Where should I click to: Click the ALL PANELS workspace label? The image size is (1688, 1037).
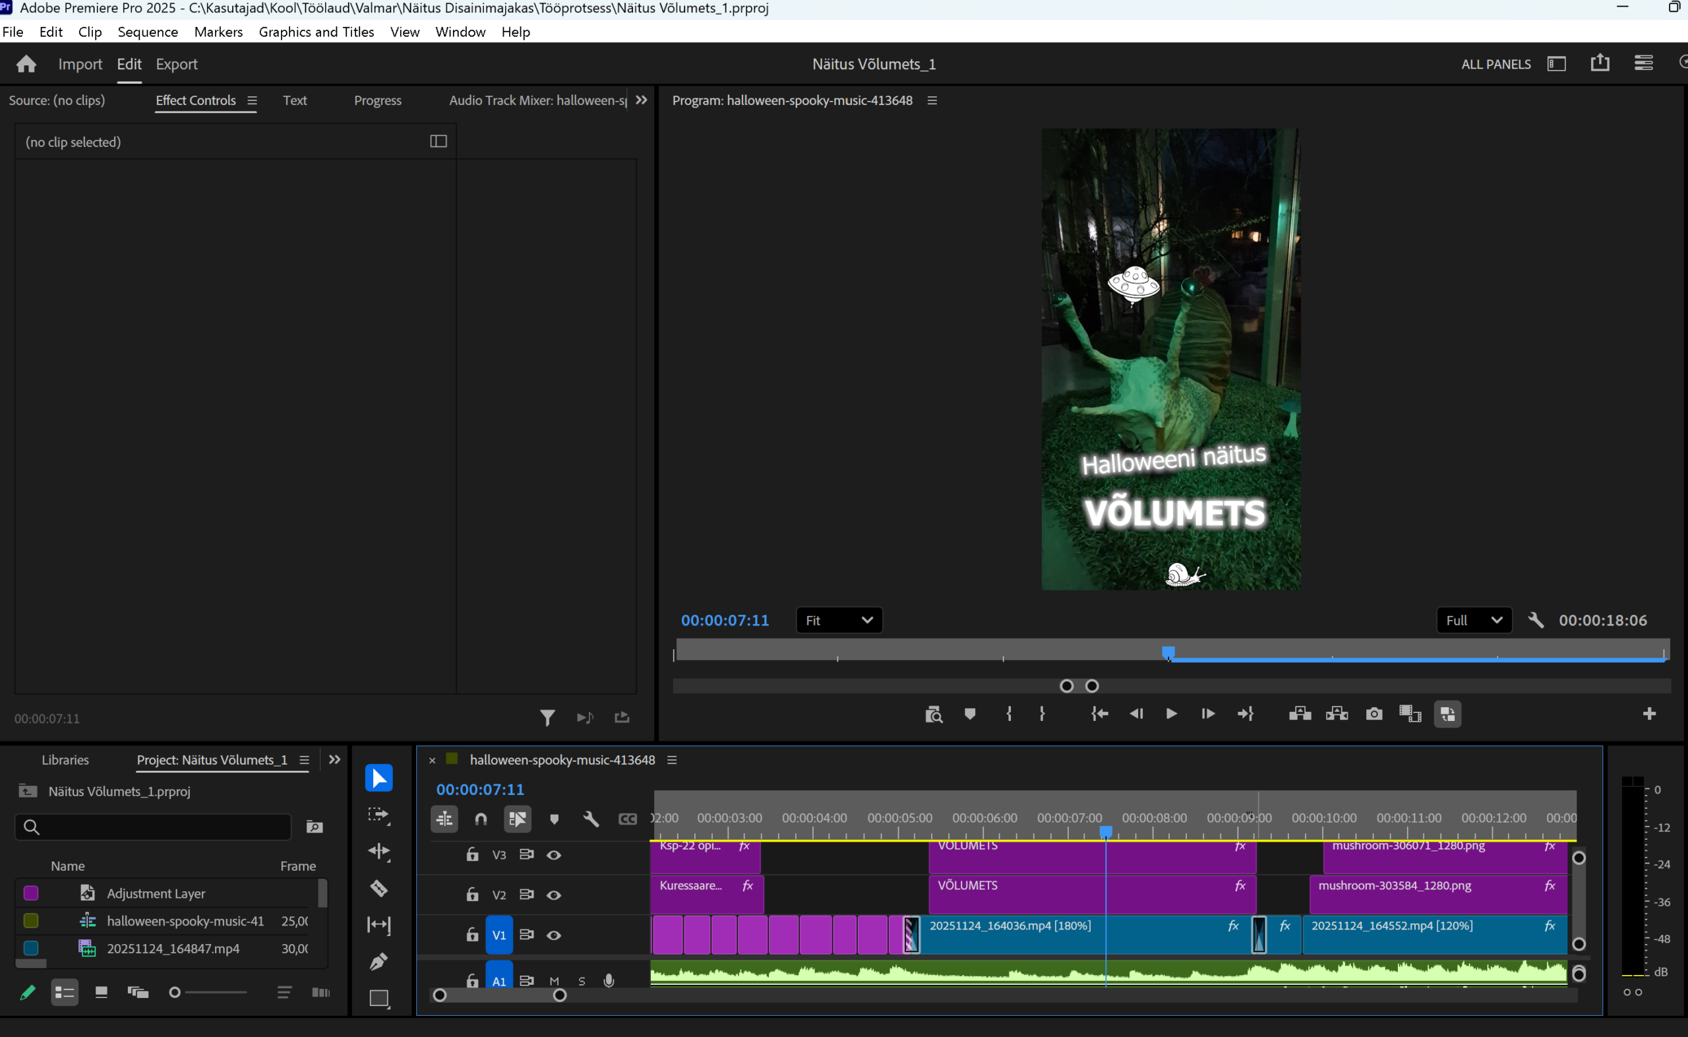(1495, 65)
